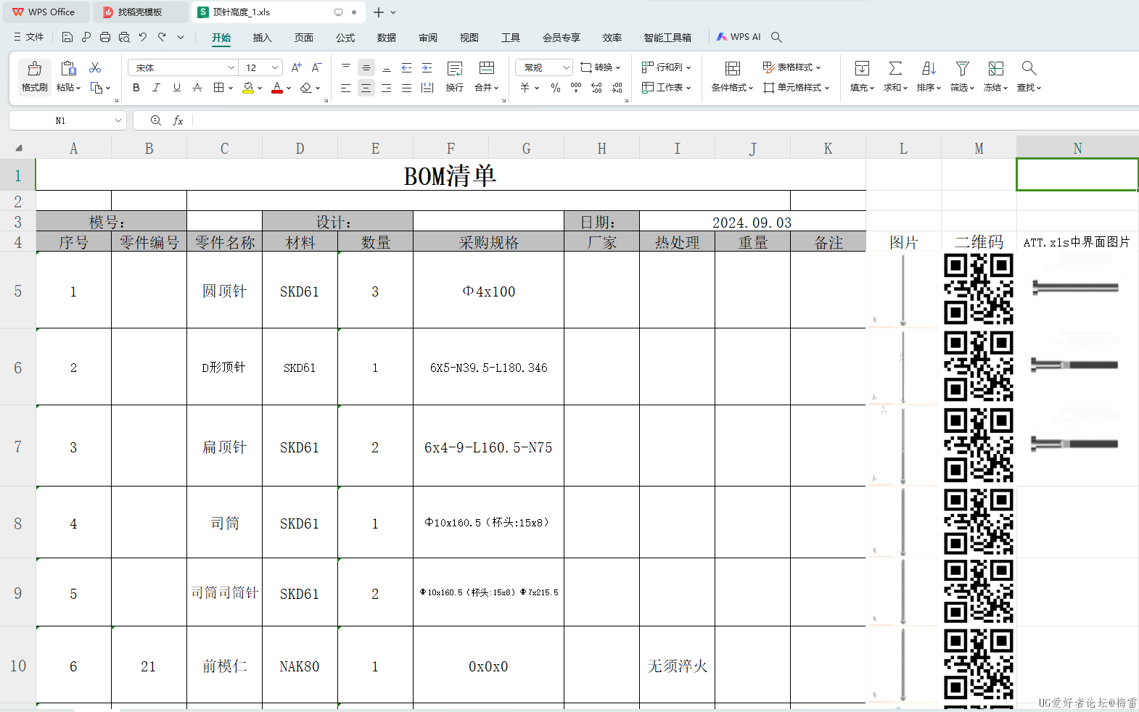The height and width of the screenshot is (712, 1139).
Task: Click the Freeze panes (冻结) icon
Action: pyautogui.click(x=996, y=68)
